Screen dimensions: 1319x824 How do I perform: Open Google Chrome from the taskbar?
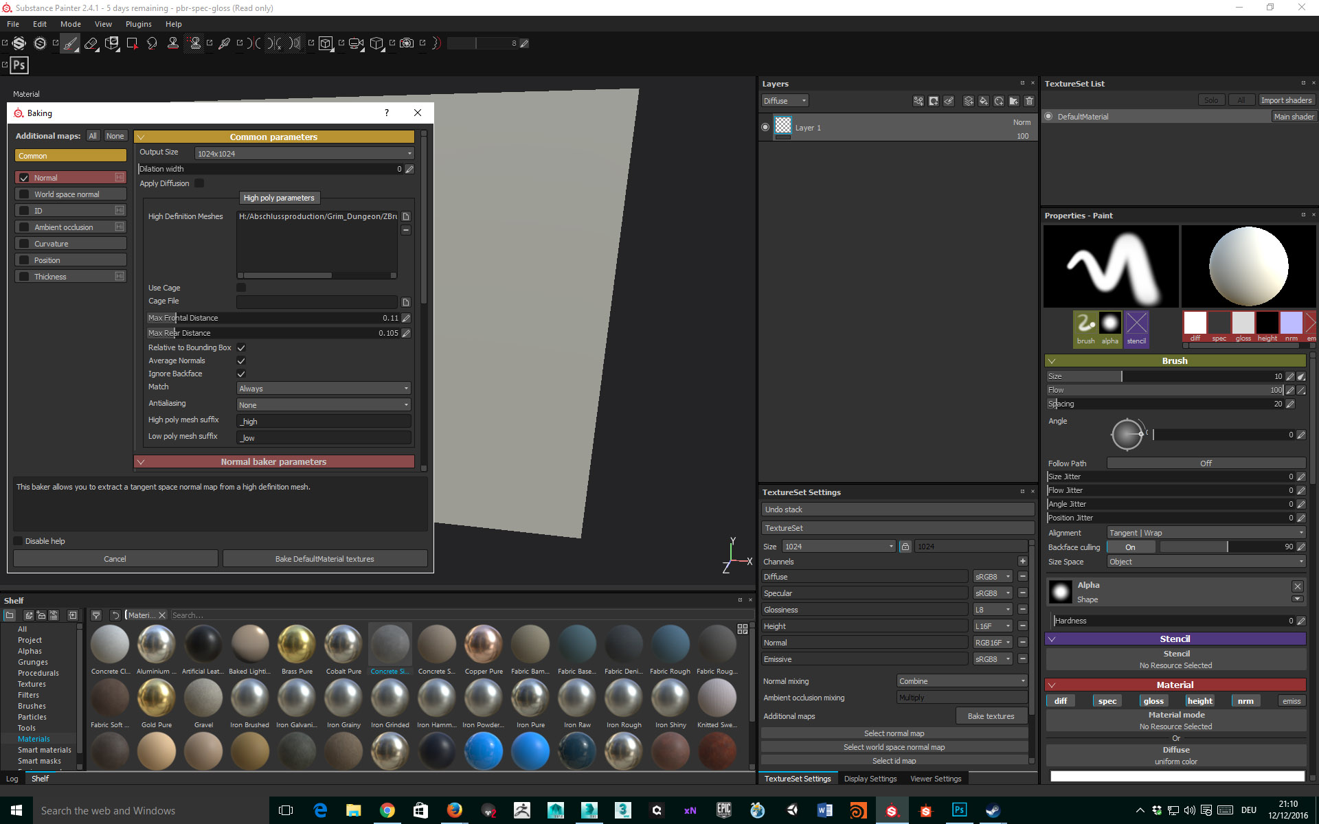coord(387,810)
